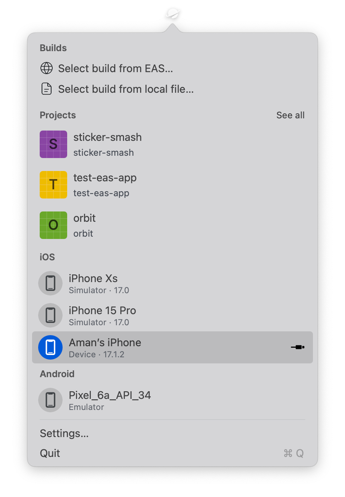Click the iPhone 15 Pro device icon
The height and width of the screenshot is (497, 345).
[x=50, y=315]
